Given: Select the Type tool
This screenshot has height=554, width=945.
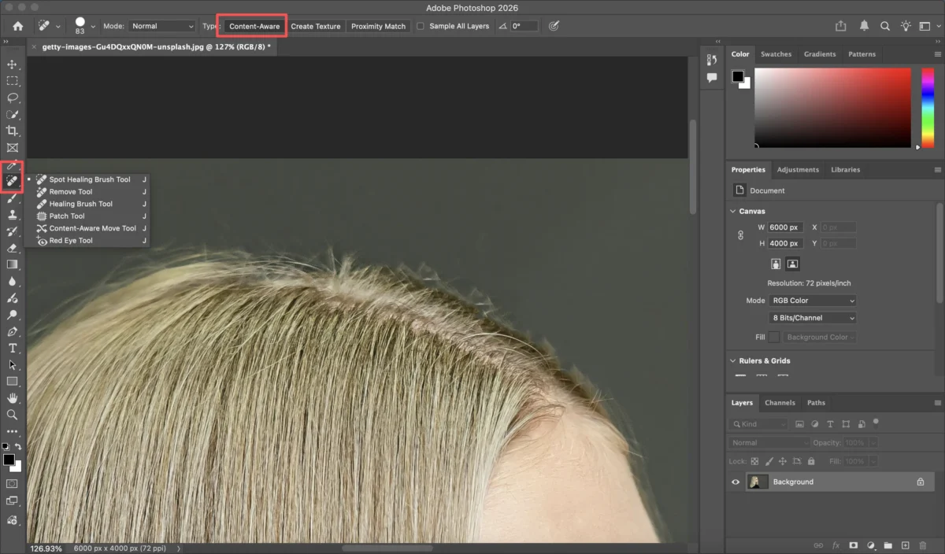Looking at the screenshot, I should tap(12, 348).
